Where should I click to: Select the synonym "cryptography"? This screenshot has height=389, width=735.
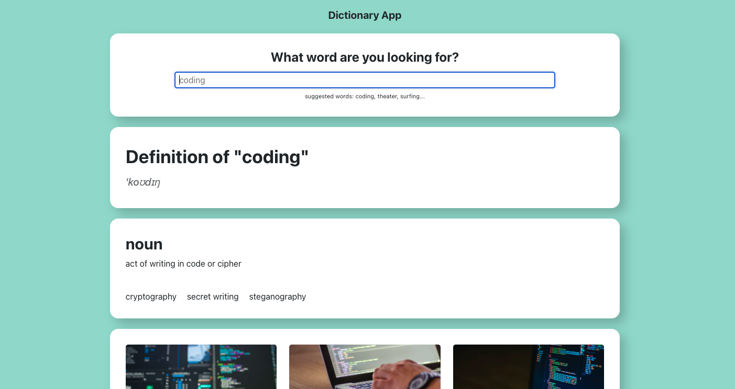(151, 296)
